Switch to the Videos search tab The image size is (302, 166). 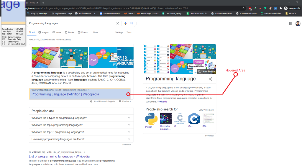(x=83, y=32)
